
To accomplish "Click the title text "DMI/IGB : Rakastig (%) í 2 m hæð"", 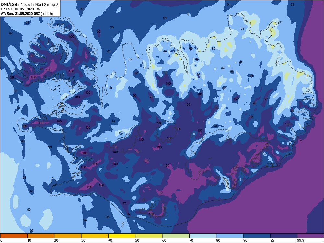I will (x=29, y=5).
